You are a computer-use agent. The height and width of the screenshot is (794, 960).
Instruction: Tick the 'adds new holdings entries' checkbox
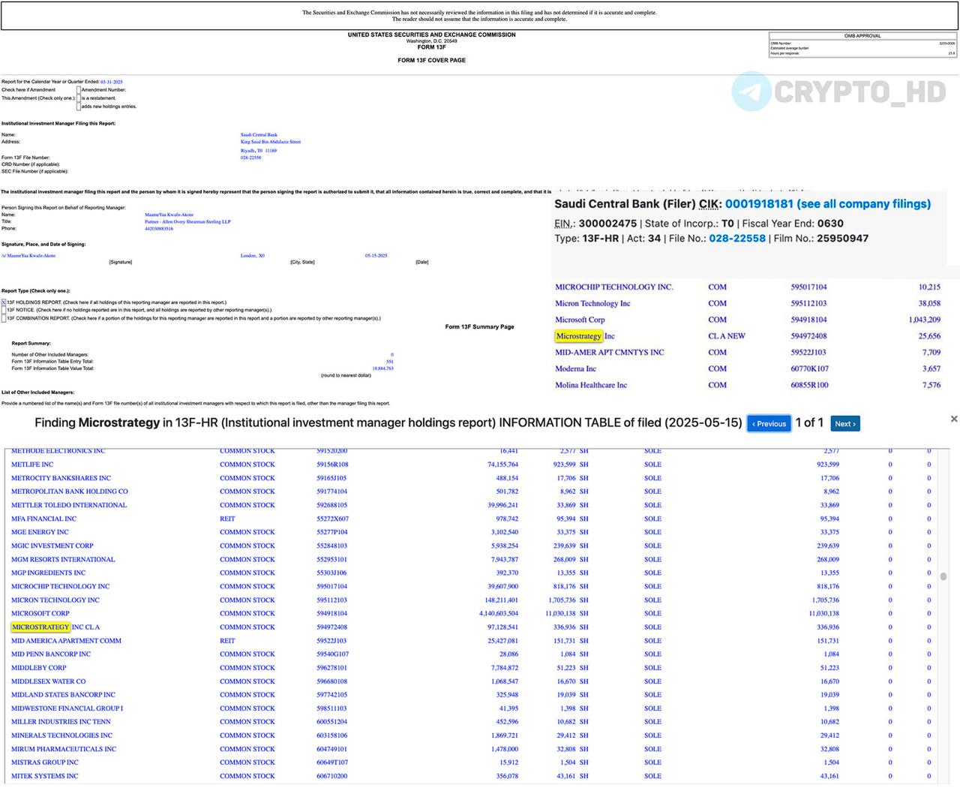pos(79,107)
